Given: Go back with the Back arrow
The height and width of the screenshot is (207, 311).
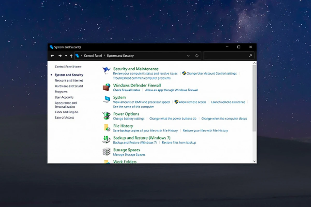Looking at the screenshot, I should coord(52,56).
